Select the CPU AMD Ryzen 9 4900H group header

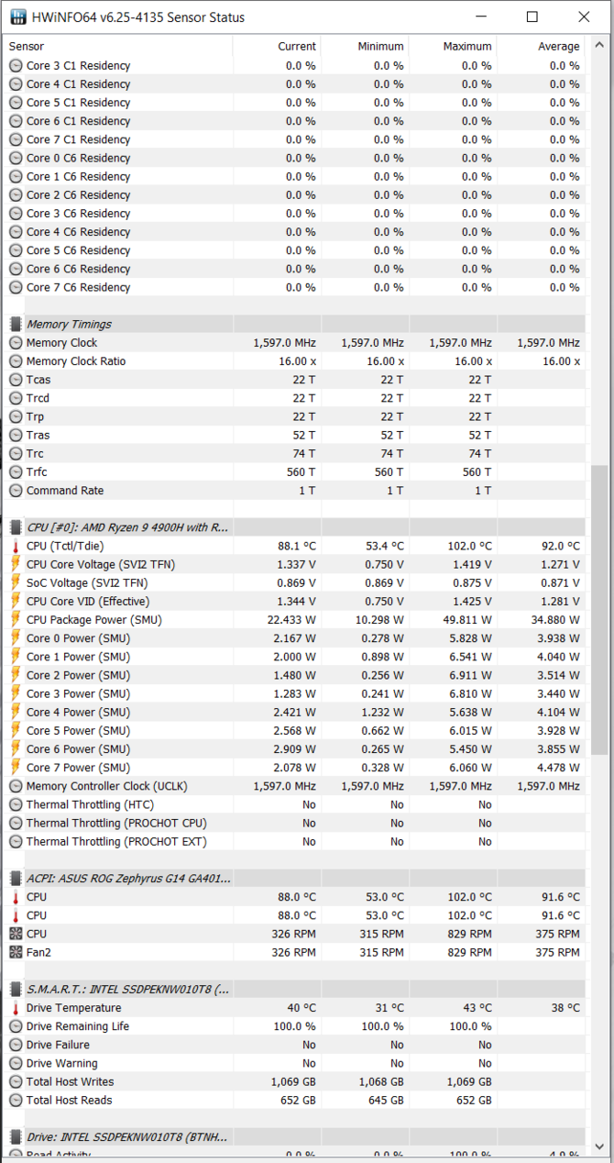tap(127, 527)
